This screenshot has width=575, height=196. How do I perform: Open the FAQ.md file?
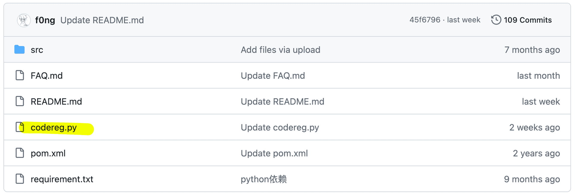click(x=47, y=76)
